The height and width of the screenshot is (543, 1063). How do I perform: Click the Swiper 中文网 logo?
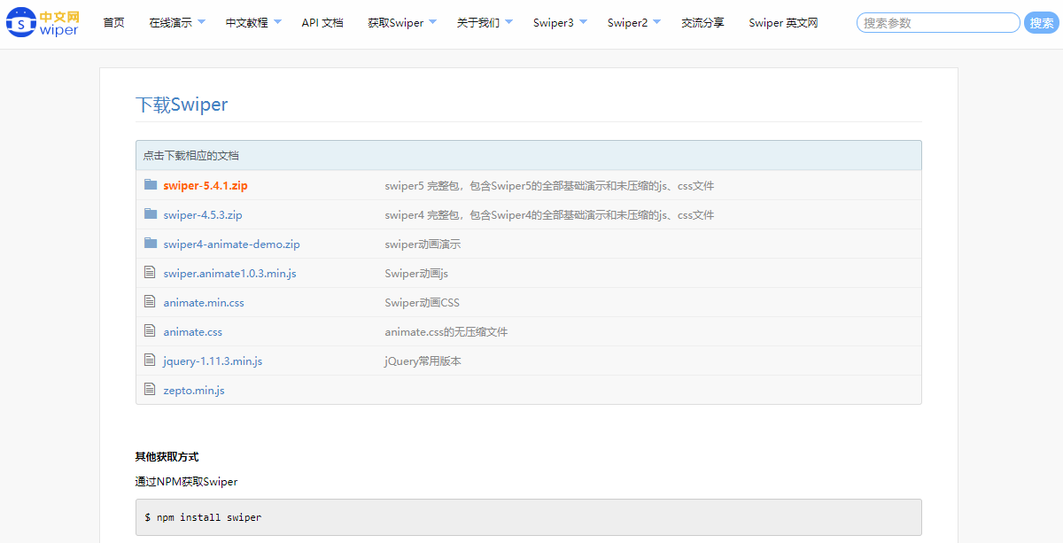click(43, 23)
